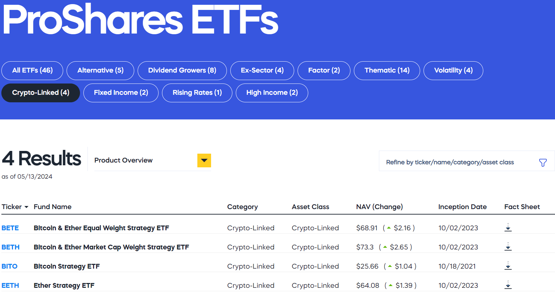Toggle the Crypto-Linked (4) filter
This screenshot has height=296, width=555.
click(x=41, y=93)
